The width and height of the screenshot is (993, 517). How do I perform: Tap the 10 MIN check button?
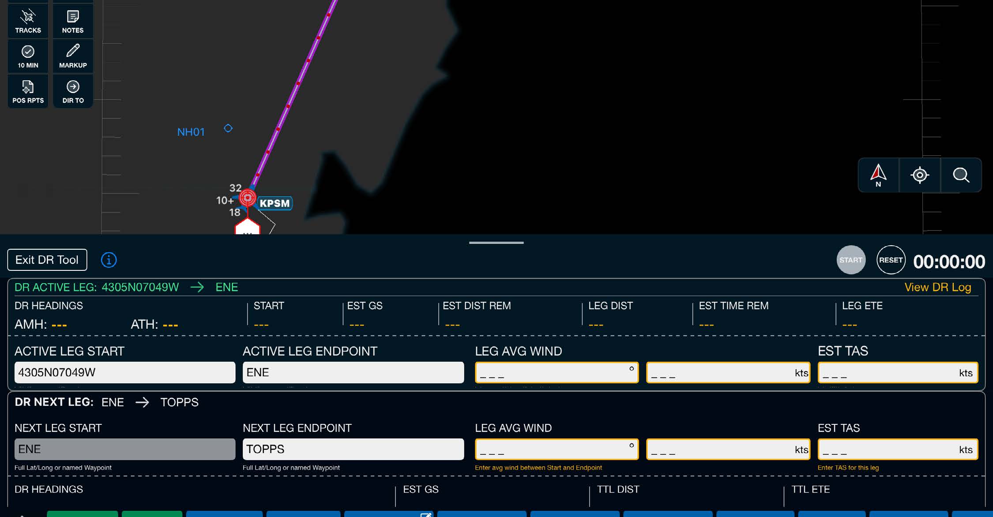pos(28,56)
